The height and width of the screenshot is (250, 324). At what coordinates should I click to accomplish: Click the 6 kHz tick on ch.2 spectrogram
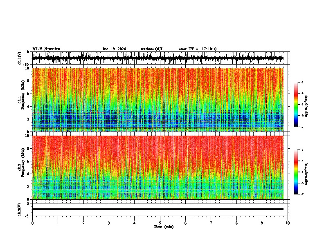28,161
